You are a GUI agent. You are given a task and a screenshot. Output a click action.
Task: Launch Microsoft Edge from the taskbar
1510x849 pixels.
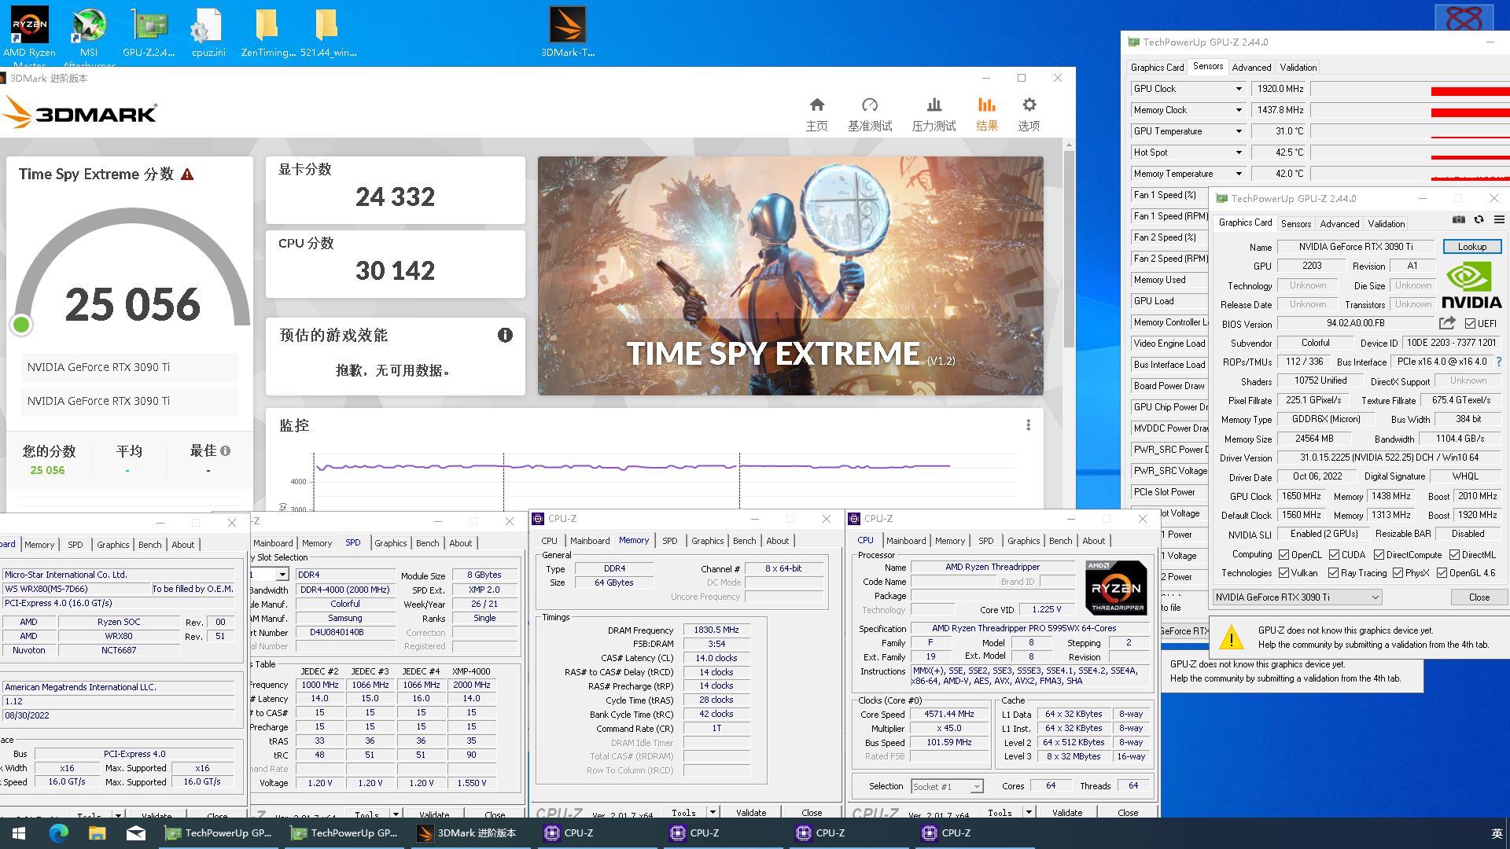[x=59, y=833]
